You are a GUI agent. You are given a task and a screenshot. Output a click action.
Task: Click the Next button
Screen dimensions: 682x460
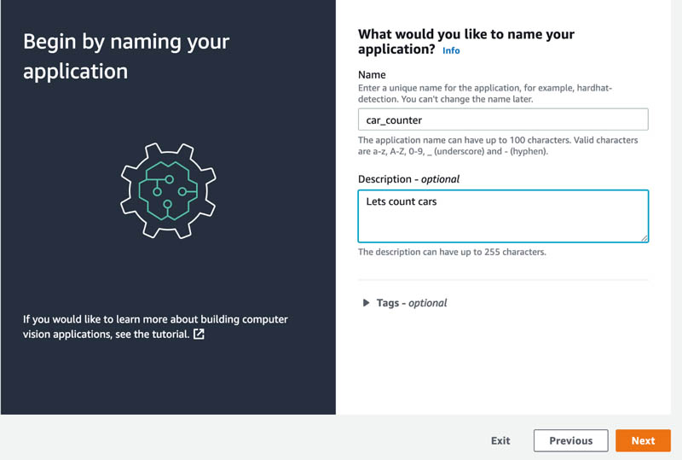643,440
